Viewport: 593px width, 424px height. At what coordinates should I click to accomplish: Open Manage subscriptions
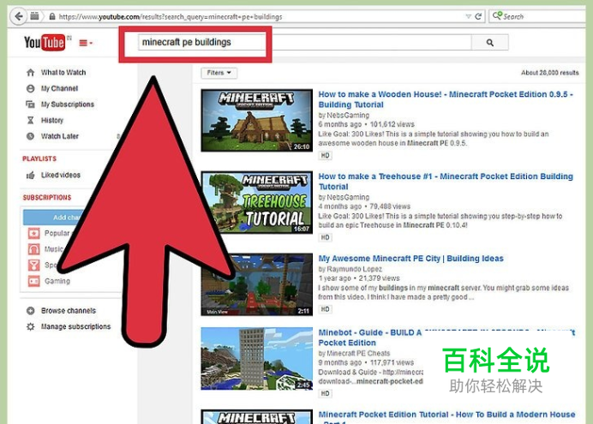(x=75, y=326)
